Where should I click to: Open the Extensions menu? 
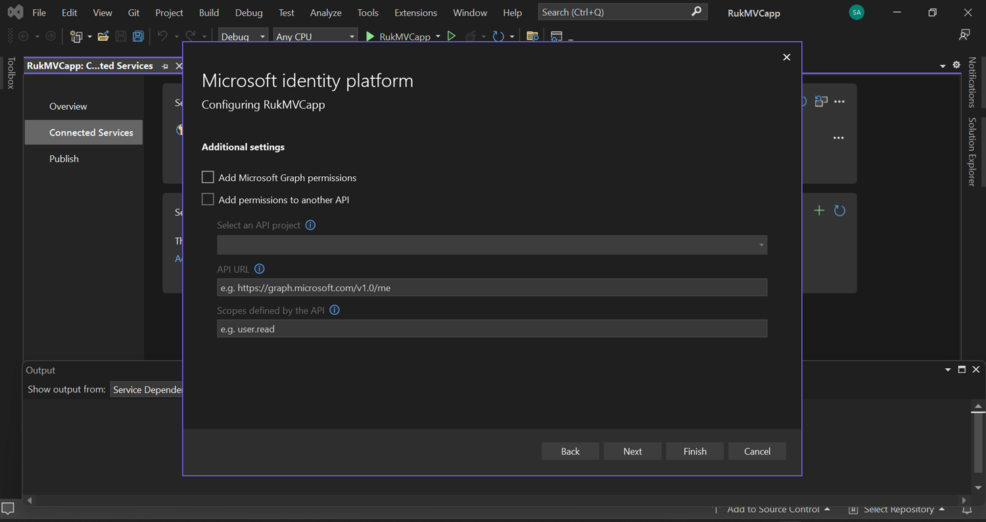[x=415, y=12]
